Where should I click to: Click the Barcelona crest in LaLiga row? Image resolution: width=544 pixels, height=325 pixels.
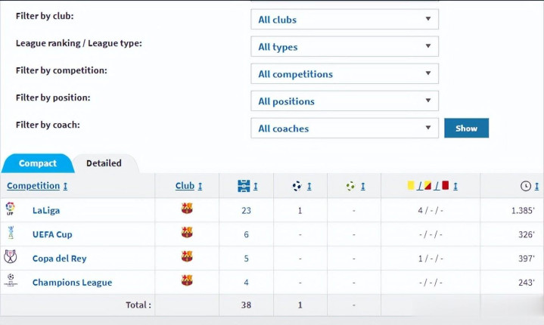(187, 209)
